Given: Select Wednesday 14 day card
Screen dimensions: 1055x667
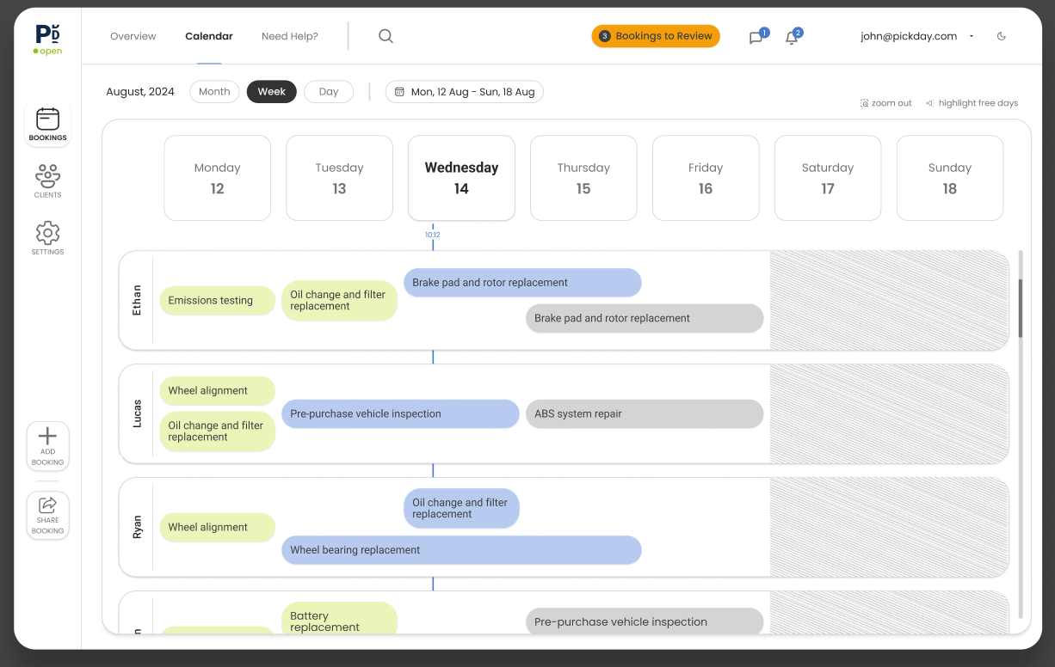Looking at the screenshot, I should click(x=462, y=178).
